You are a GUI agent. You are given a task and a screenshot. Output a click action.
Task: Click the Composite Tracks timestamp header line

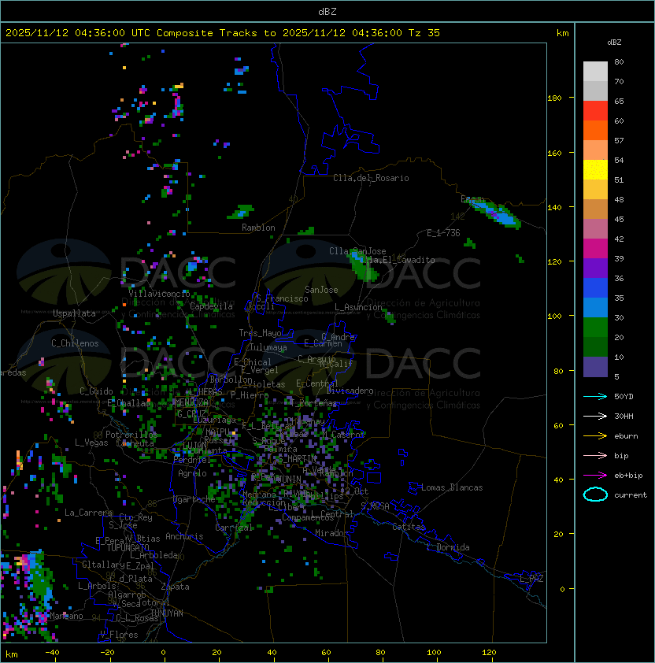point(223,33)
